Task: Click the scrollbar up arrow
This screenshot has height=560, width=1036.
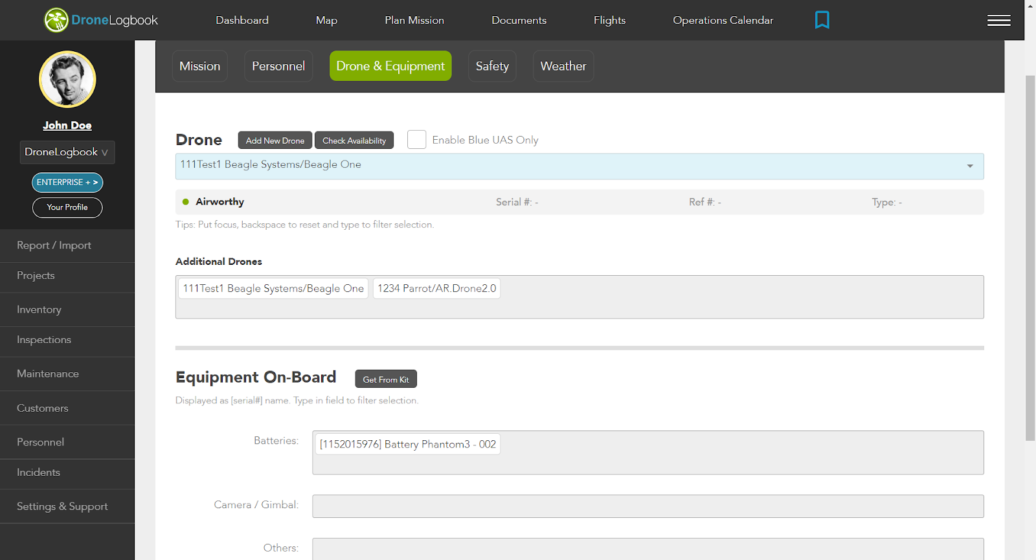Action: (1030, 5)
